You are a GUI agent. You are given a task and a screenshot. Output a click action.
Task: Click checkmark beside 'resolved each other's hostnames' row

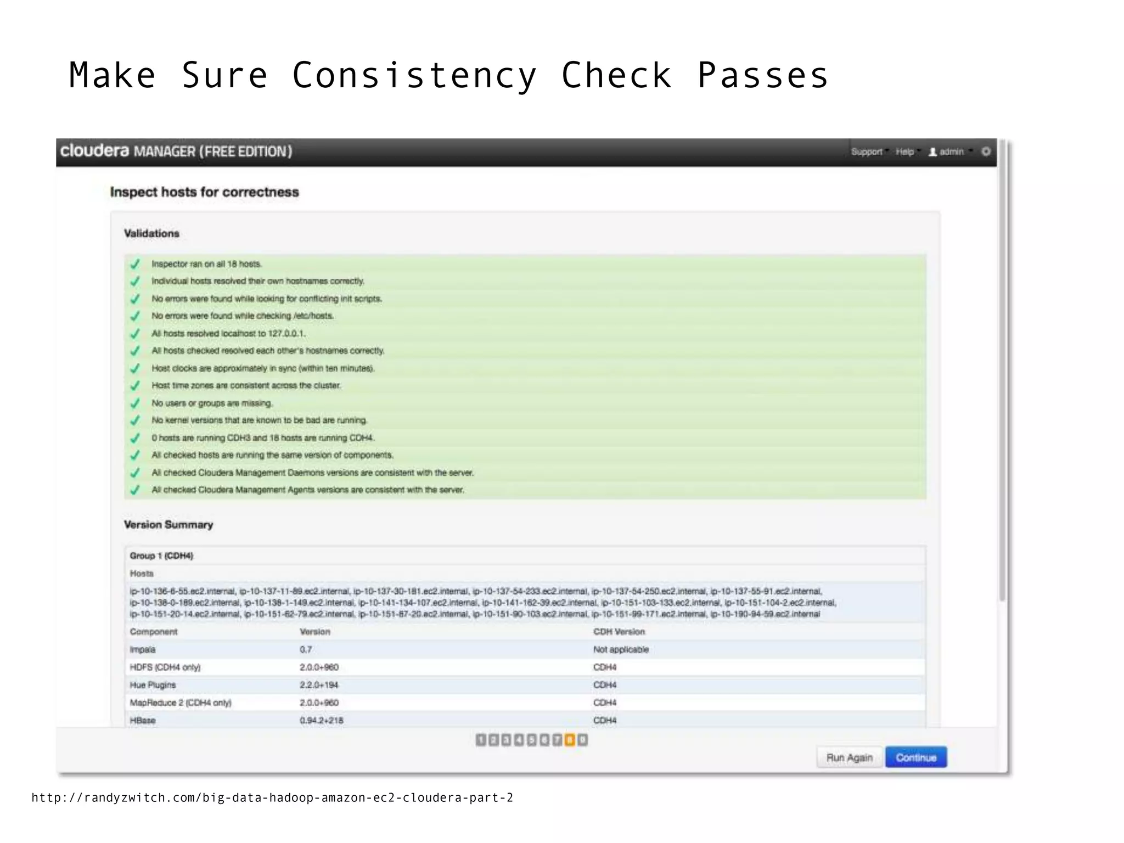click(135, 351)
